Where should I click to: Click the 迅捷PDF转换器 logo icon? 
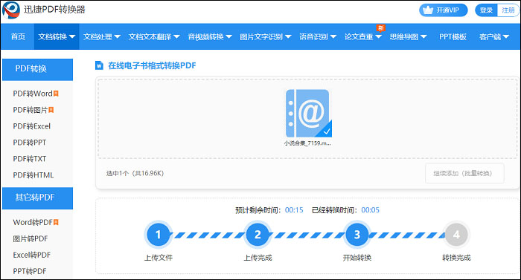tap(11, 10)
